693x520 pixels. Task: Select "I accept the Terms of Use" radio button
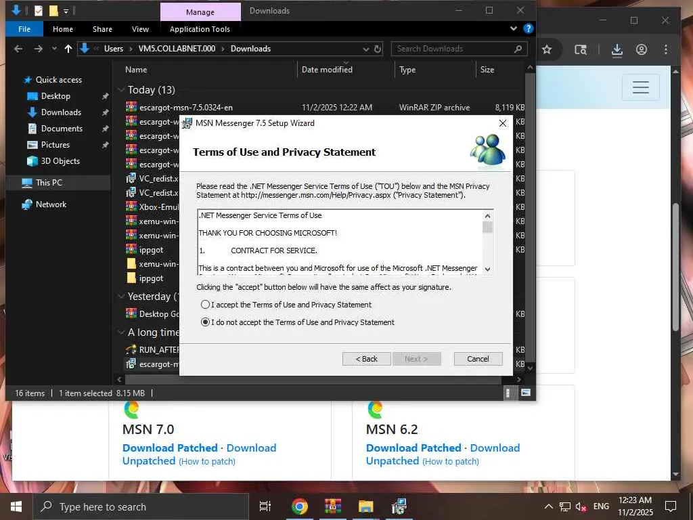(x=205, y=305)
